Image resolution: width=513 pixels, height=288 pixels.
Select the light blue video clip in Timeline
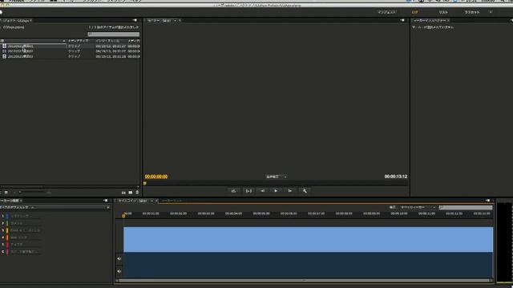tap(308, 240)
